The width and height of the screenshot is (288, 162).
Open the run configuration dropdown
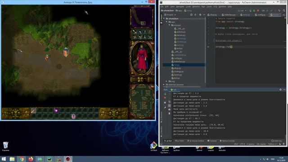pos(242,11)
